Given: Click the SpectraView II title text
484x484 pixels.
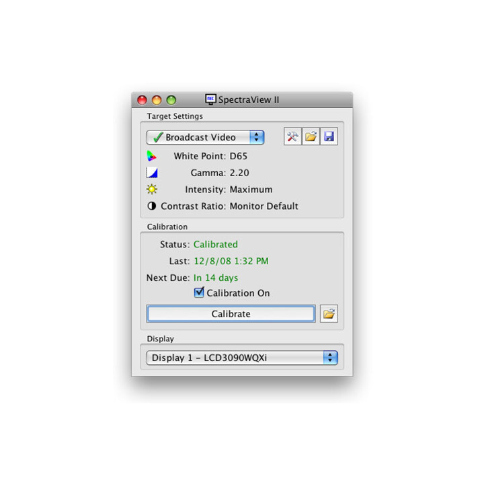Looking at the screenshot, I should pos(249,99).
